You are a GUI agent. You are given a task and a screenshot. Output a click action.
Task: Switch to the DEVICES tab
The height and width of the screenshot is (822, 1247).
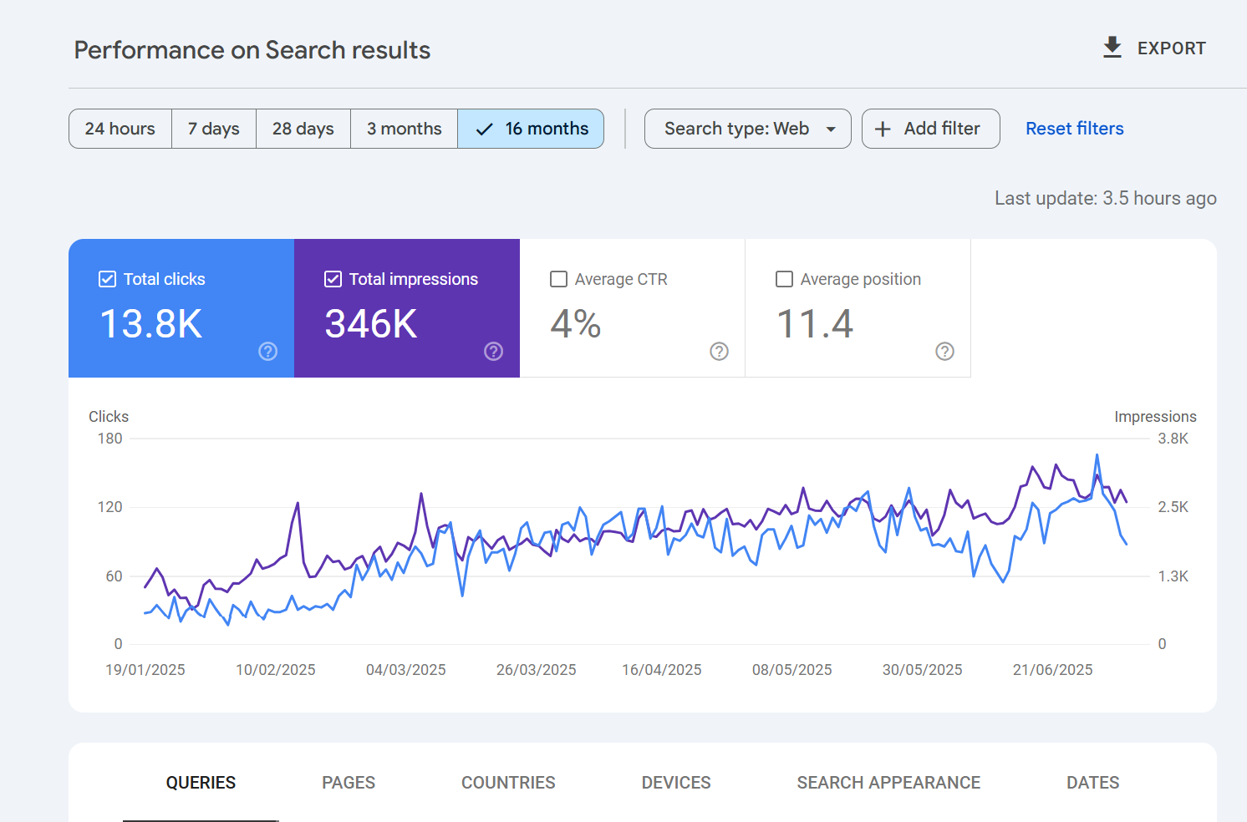coord(676,783)
